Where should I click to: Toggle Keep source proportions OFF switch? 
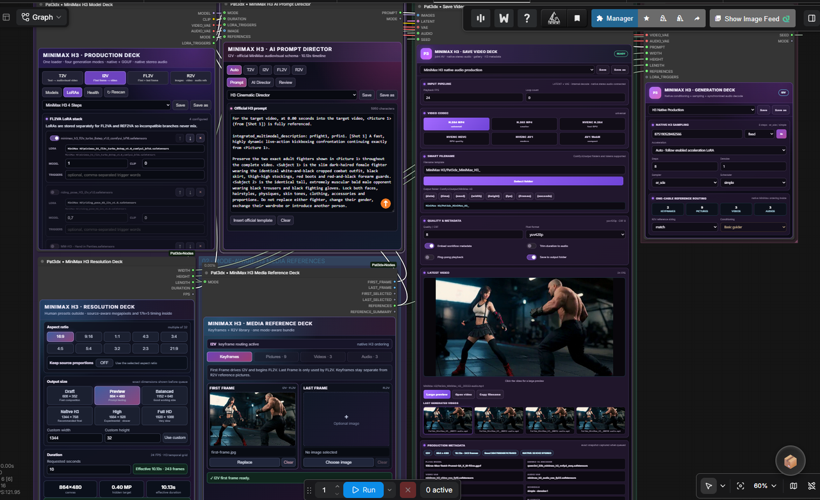tap(104, 363)
